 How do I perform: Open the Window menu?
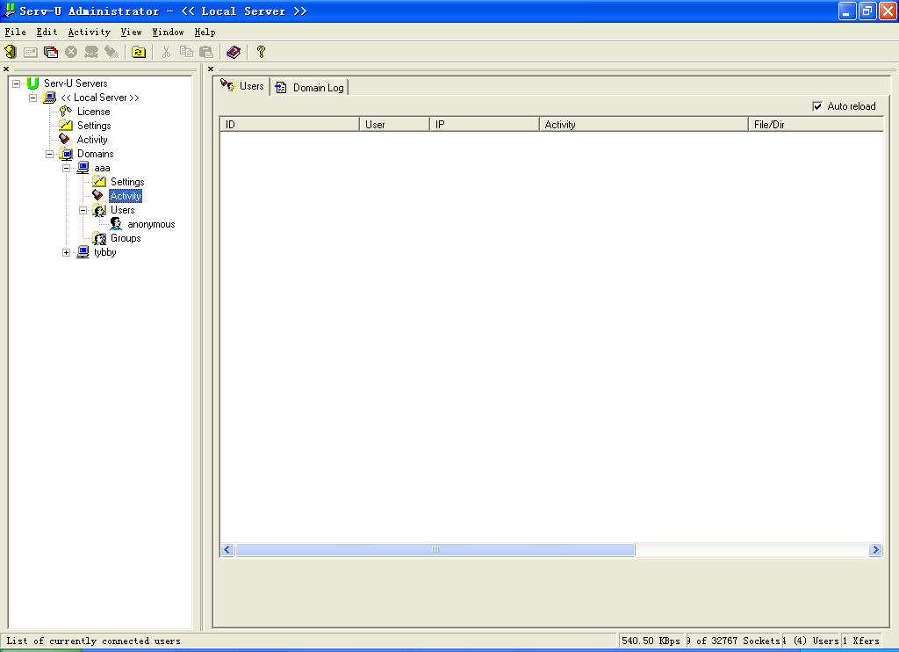tap(168, 33)
